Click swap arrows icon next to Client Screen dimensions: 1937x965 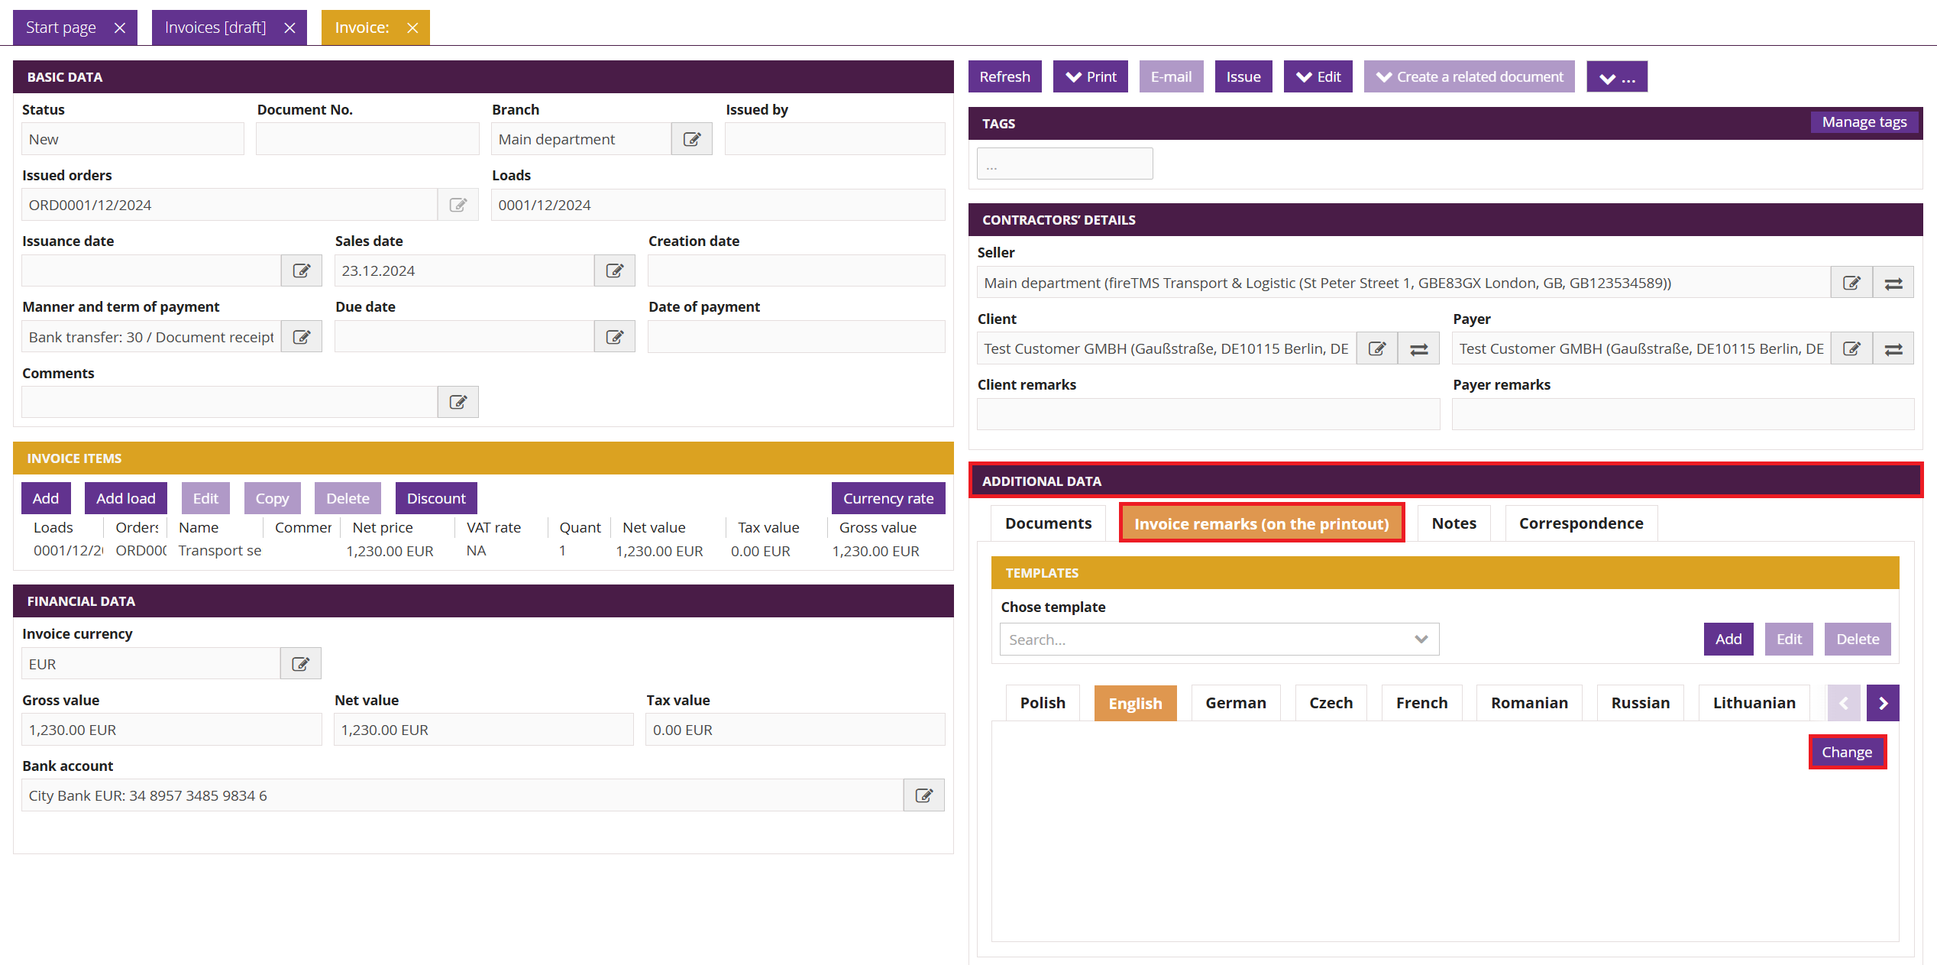[1418, 349]
